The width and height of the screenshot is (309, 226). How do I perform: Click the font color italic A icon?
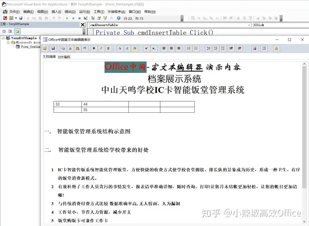(x=127, y=48)
